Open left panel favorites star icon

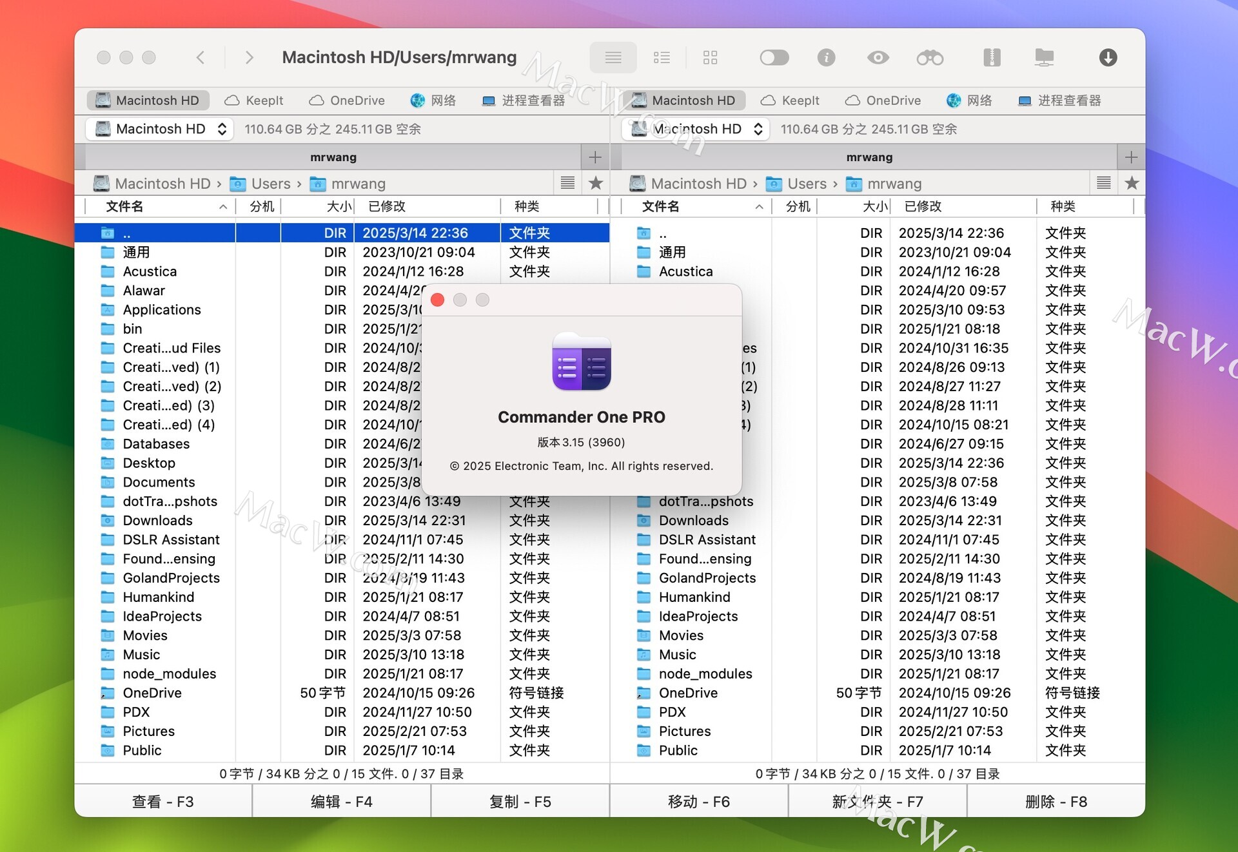[596, 183]
